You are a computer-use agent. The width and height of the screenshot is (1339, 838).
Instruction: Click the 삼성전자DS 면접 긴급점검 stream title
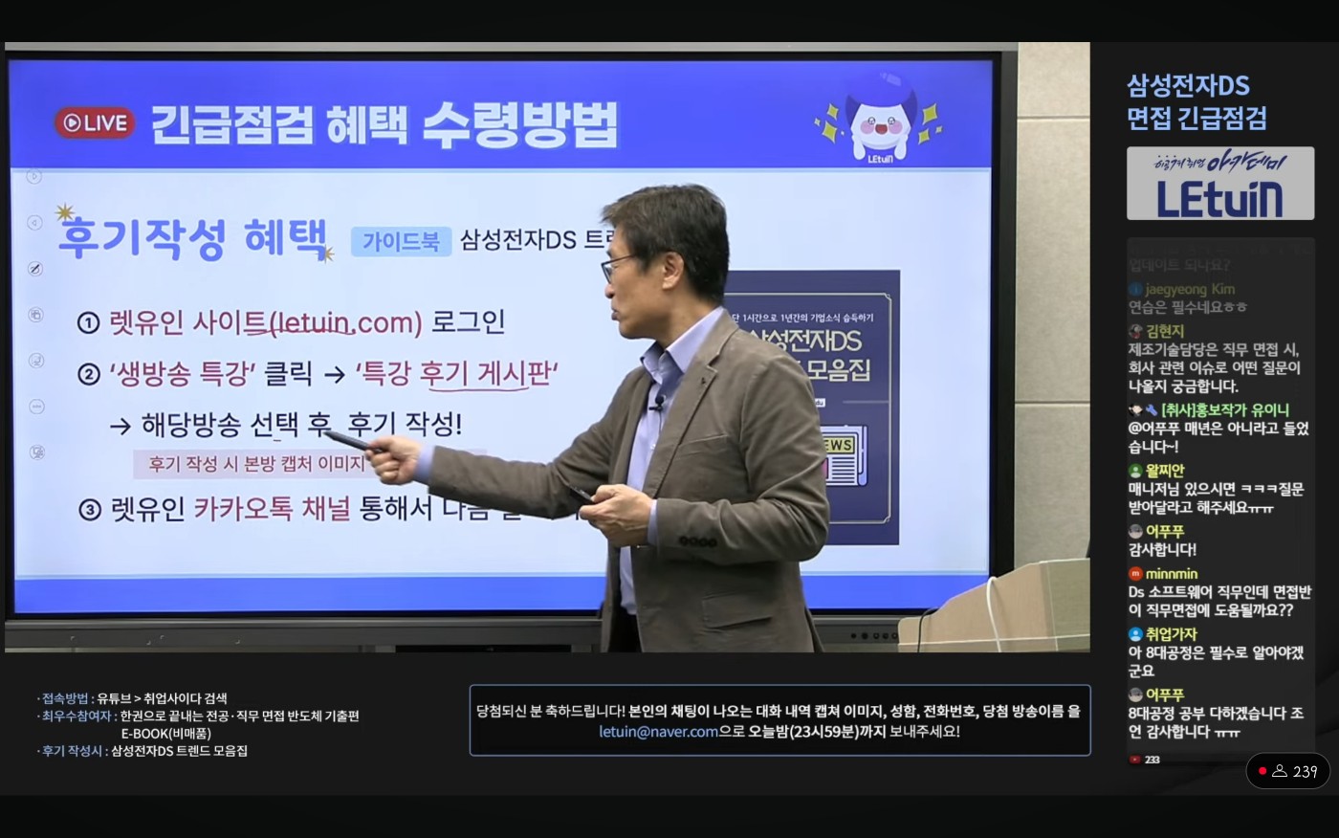point(1196,101)
